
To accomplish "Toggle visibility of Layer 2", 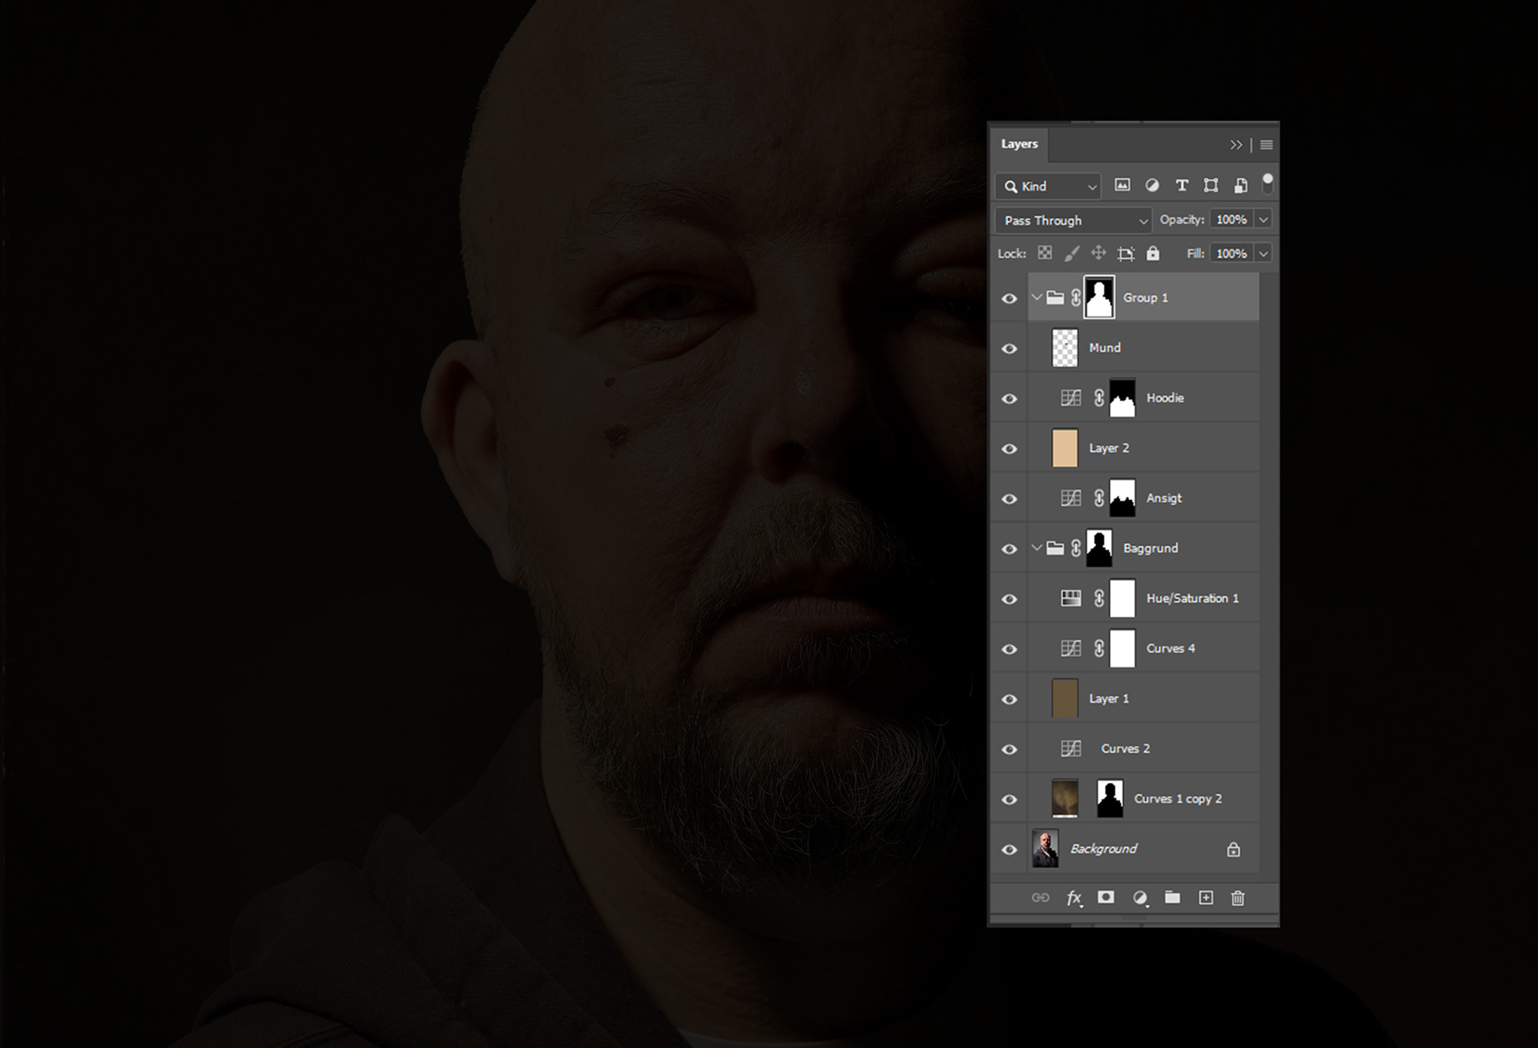I will point(1009,449).
